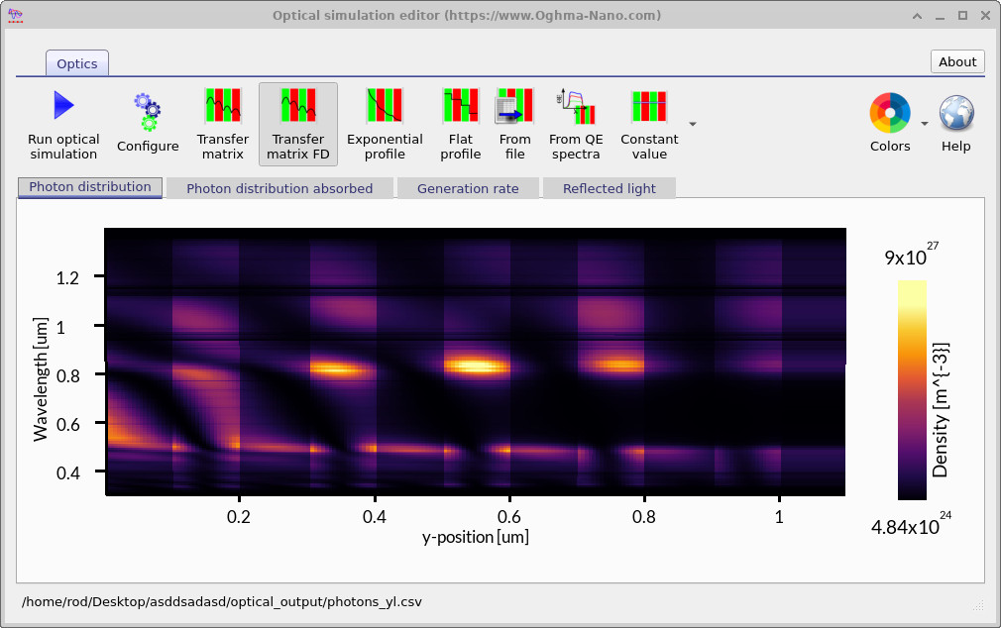Toggle the Transfer matrix FD model
This screenshot has width=1001, height=628.
[298, 124]
